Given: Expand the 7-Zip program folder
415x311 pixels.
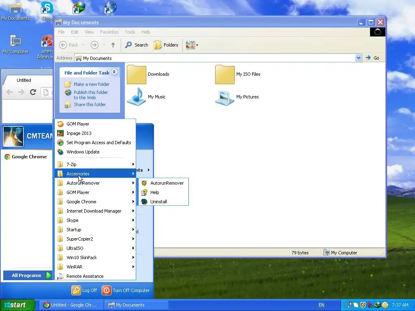Looking at the screenshot, I should (95, 164).
